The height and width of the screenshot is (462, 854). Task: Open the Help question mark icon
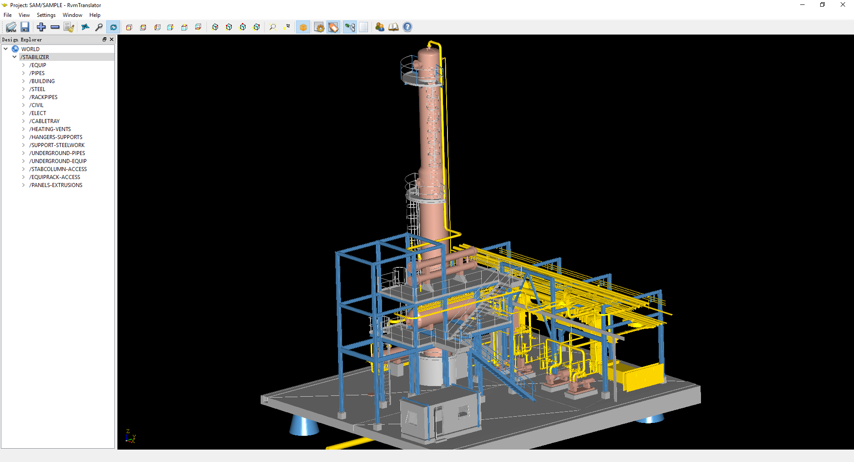click(x=407, y=27)
